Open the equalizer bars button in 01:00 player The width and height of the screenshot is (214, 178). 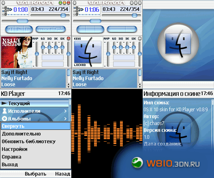pyautogui.click(x=45, y=29)
